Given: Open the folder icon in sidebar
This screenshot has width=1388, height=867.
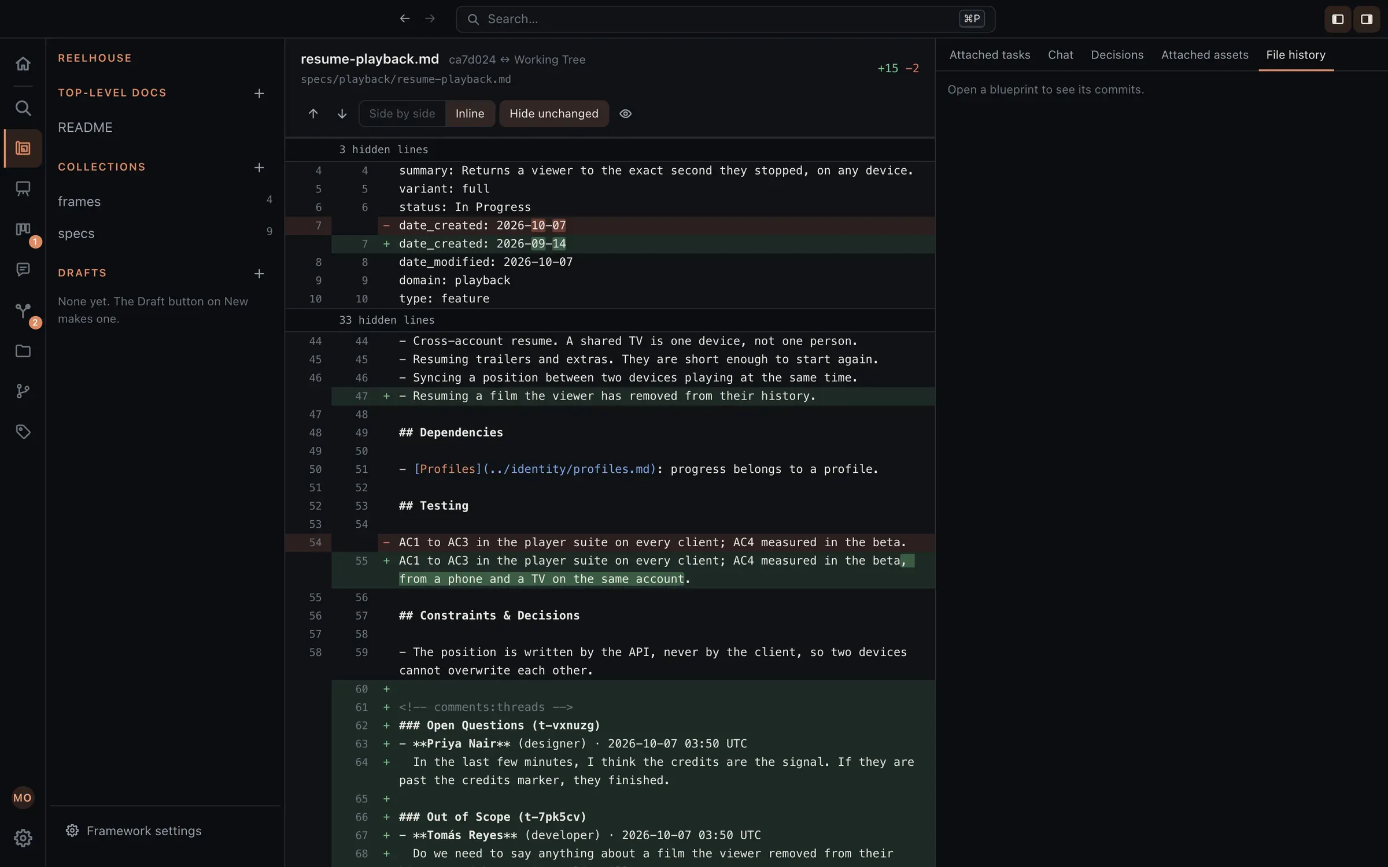Looking at the screenshot, I should coord(23,351).
